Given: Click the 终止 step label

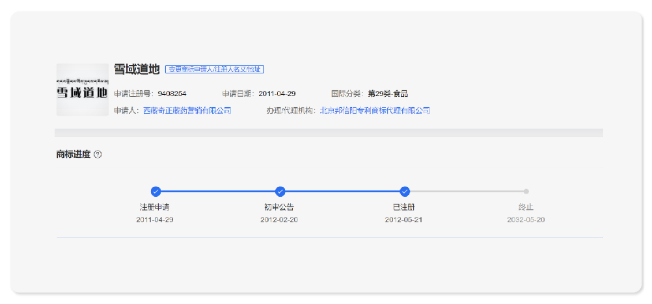Looking at the screenshot, I should tap(526, 207).
